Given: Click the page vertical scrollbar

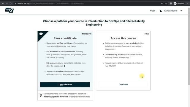Looking at the screenshot, I should coord(189,46).
